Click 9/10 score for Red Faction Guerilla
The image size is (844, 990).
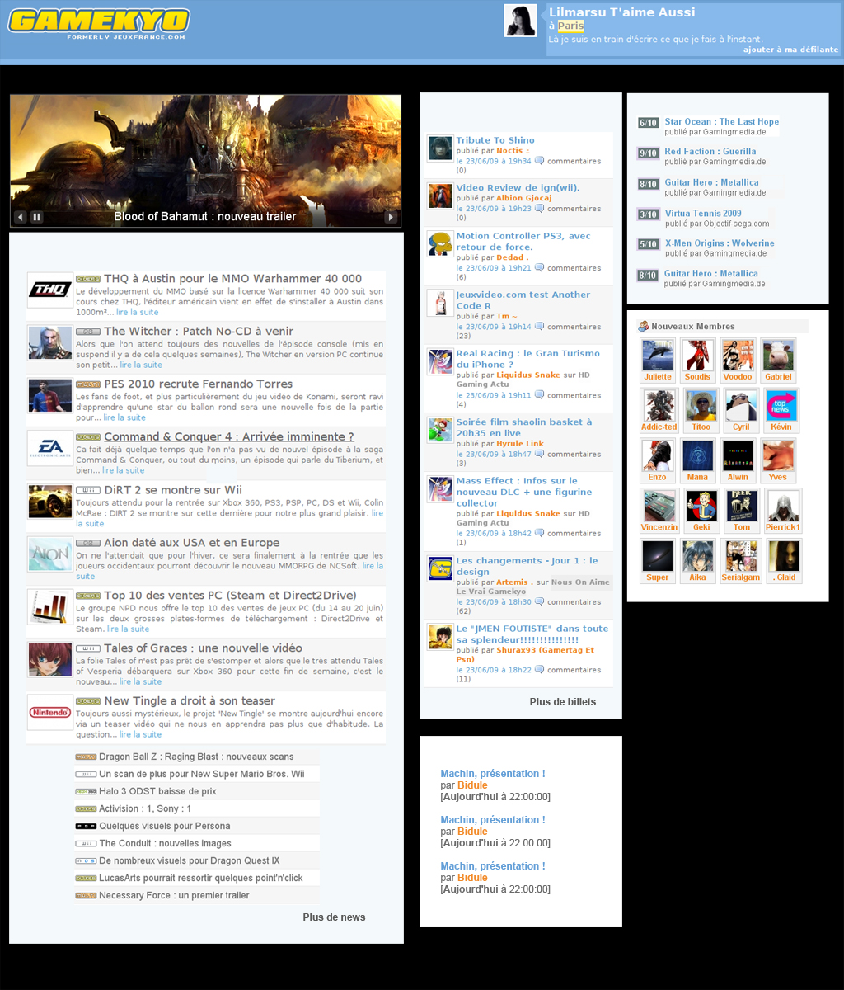[x=648, y=153]
